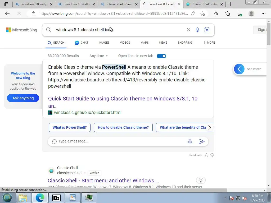Switch to the MAPS tab

click(144, 43)
